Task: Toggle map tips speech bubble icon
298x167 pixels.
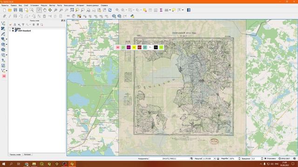Action: coord(174,10)
